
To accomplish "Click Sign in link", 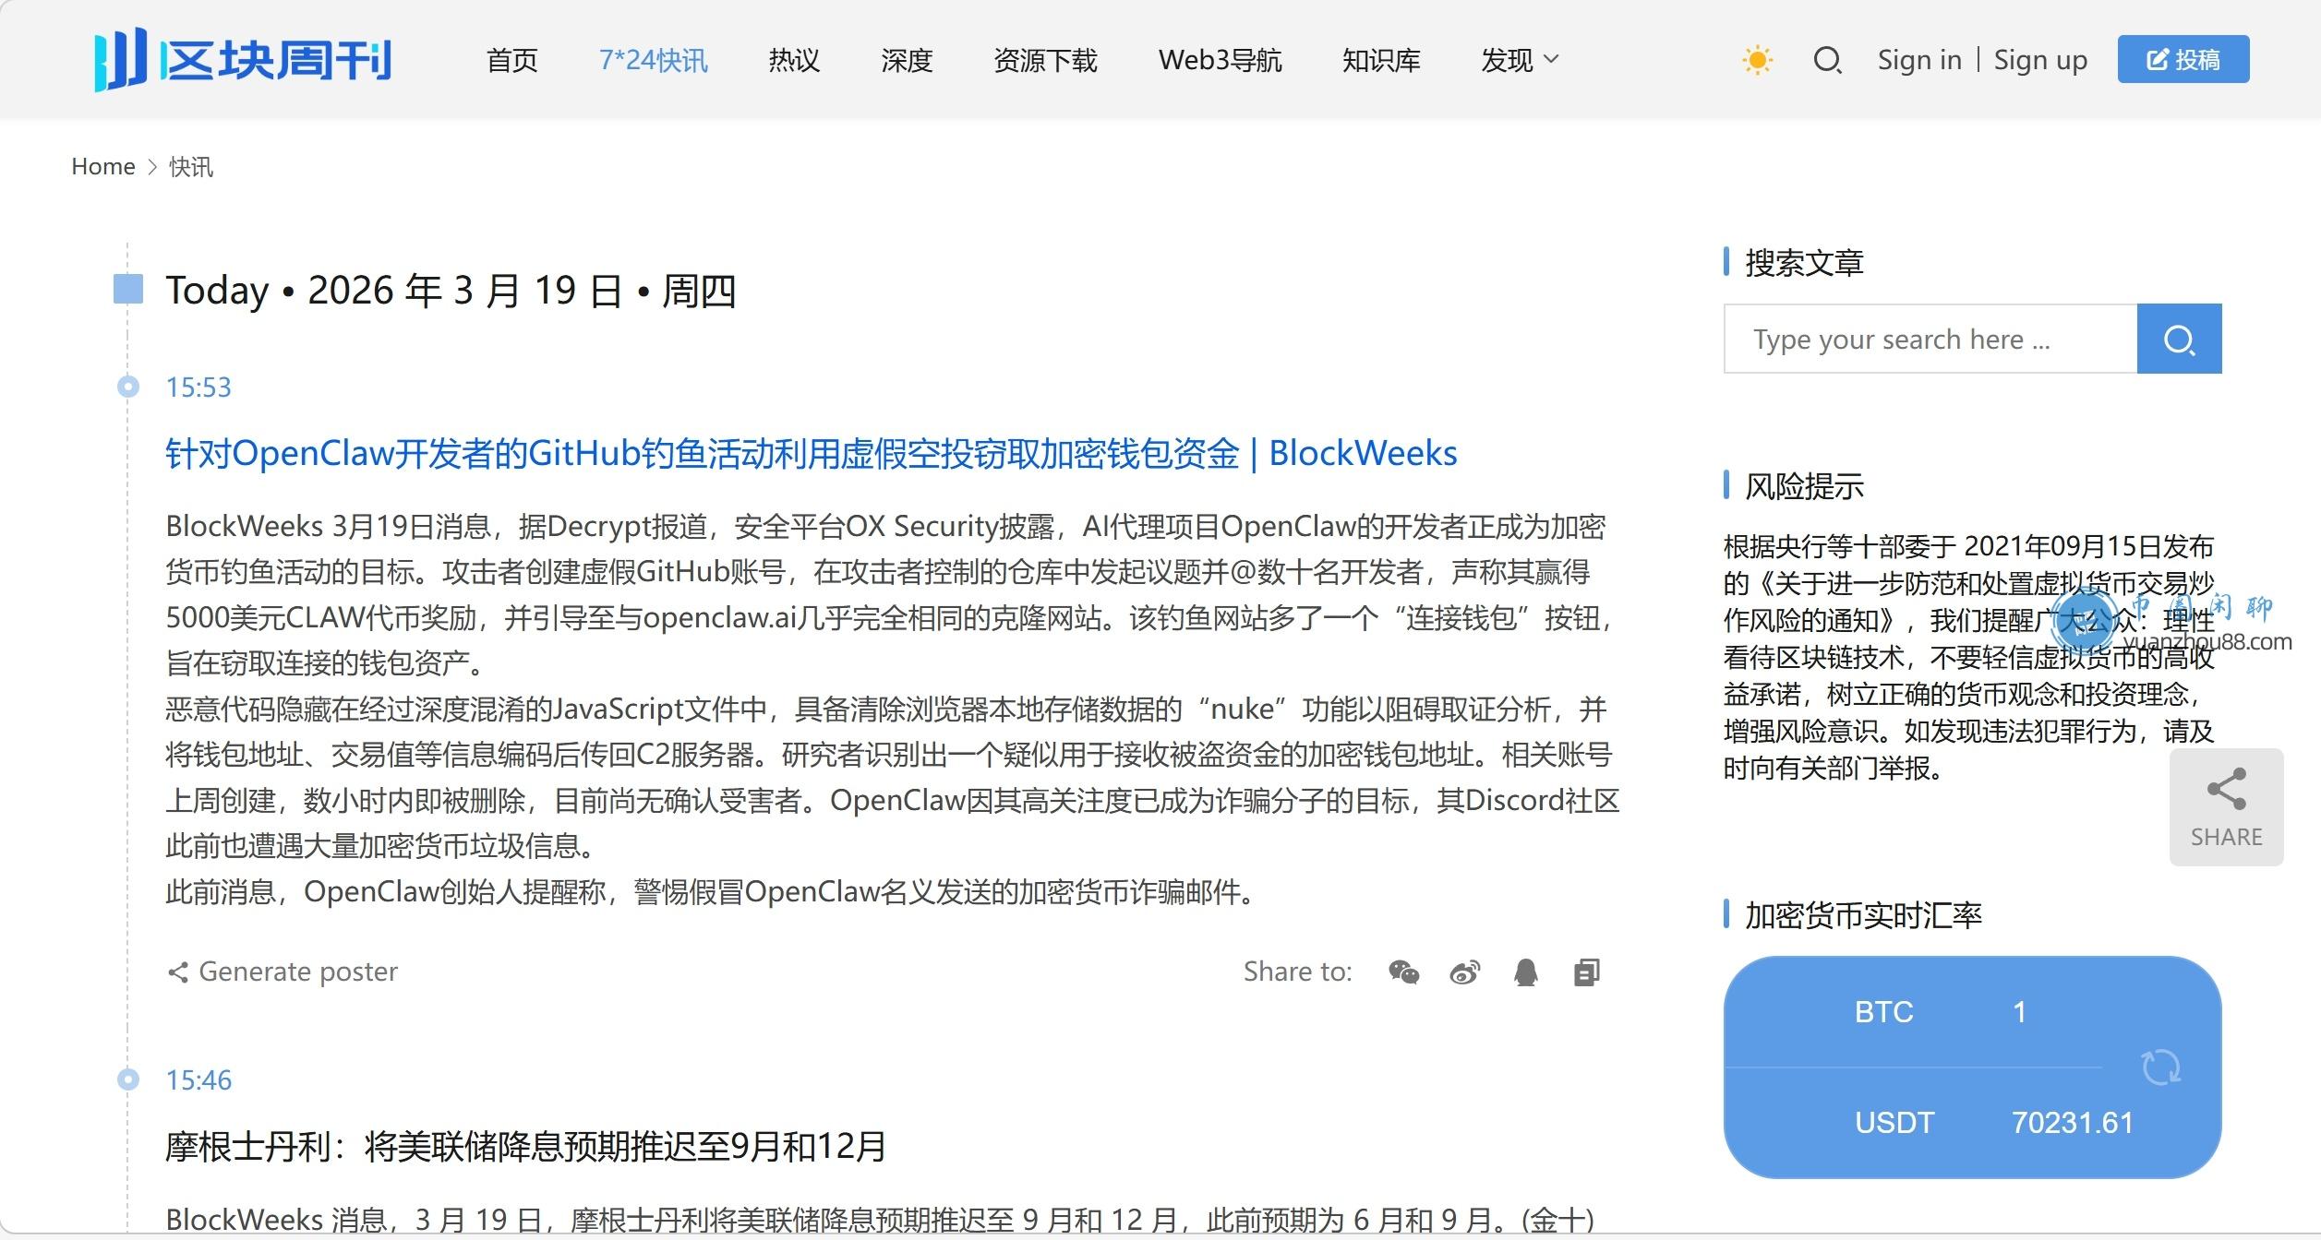I will pos(1918,61).
